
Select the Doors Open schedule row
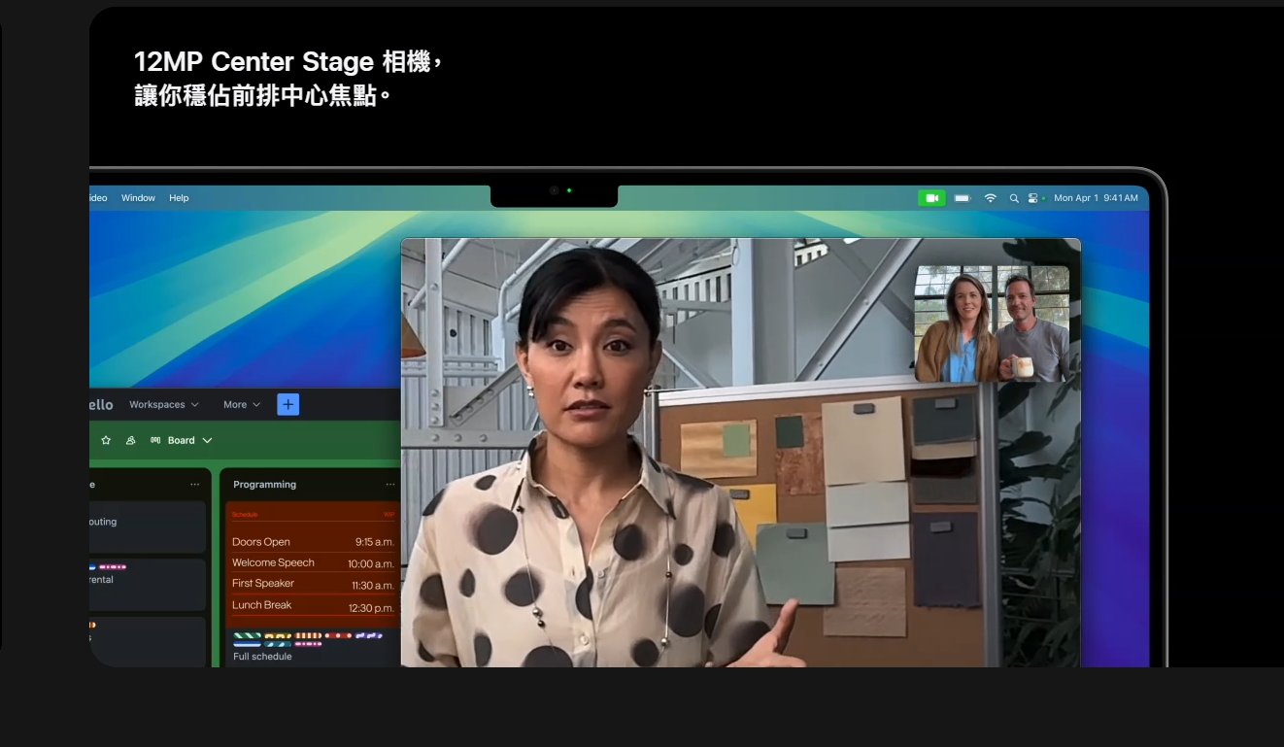pyautogui.click(x=313, y=542)
